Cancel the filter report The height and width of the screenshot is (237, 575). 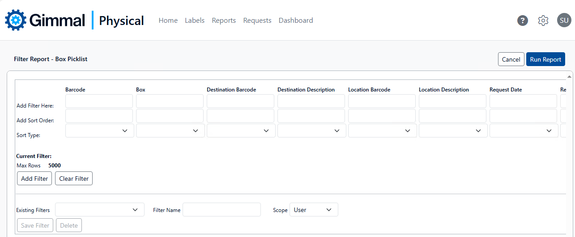(x=511, y=59)
